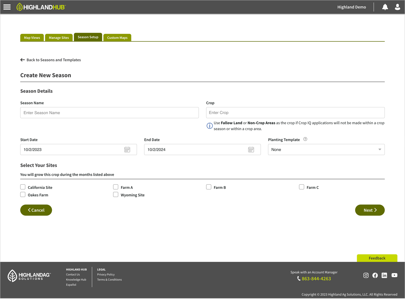Open the YouTube channel icon
The height and width of the screenshot is (299, 405).
[x=394, y=275]
